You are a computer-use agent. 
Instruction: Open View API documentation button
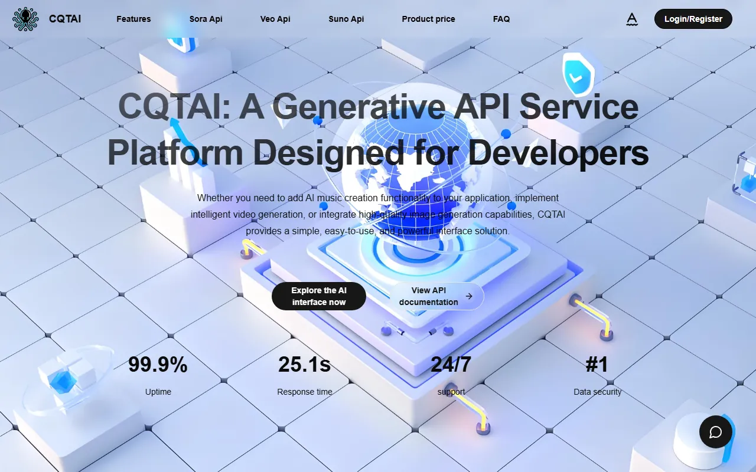(x=429, y=296)
